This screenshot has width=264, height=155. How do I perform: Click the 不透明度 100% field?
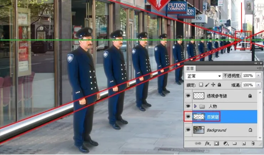pos(249,76)
